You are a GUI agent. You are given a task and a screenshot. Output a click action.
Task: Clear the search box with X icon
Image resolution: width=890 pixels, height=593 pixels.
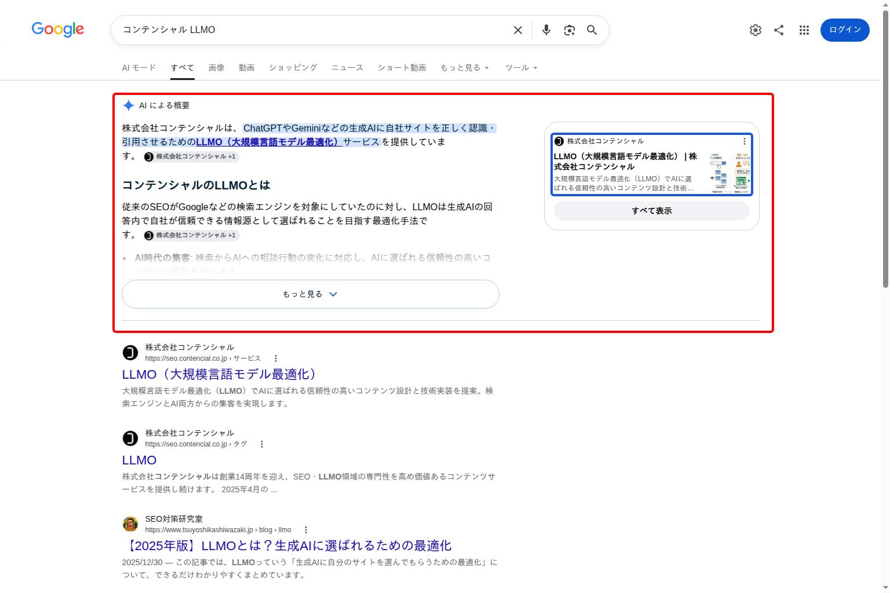[518, 30]
